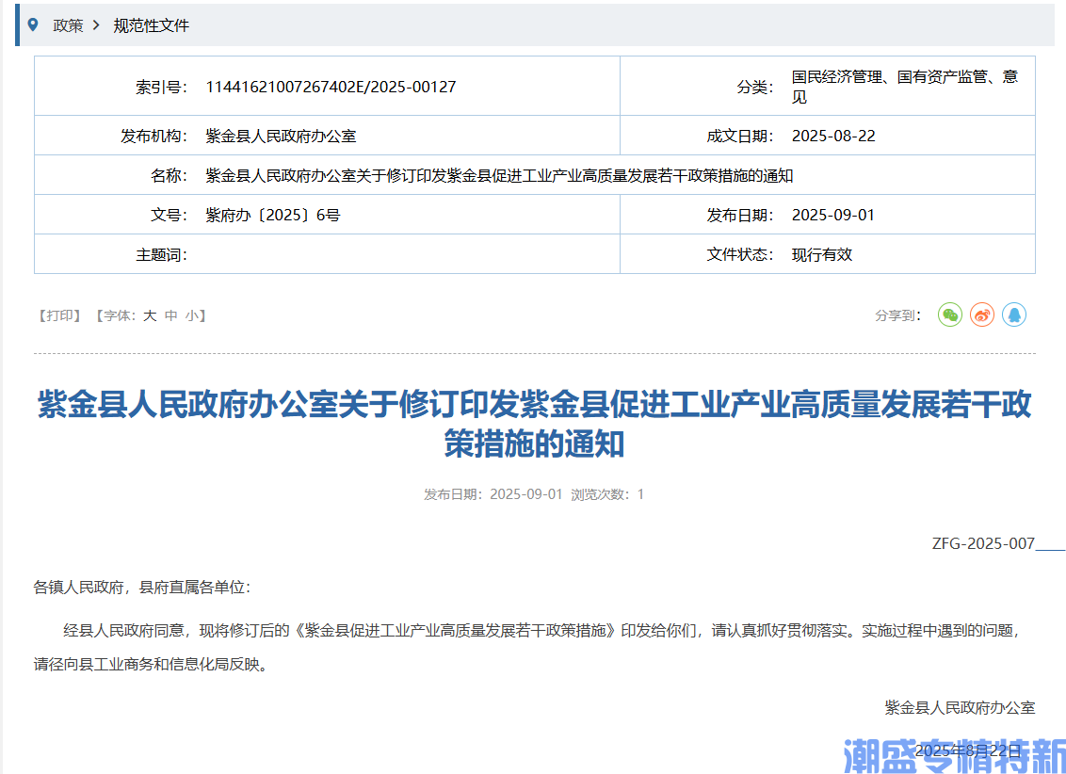Click the 索引号 label
Image resolution: width=1066 pixels, height=774 pixels.
point(161,87)
